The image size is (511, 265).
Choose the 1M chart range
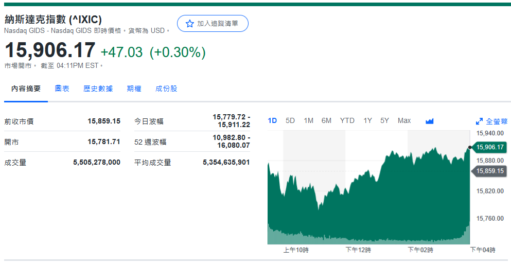[308, 120]
